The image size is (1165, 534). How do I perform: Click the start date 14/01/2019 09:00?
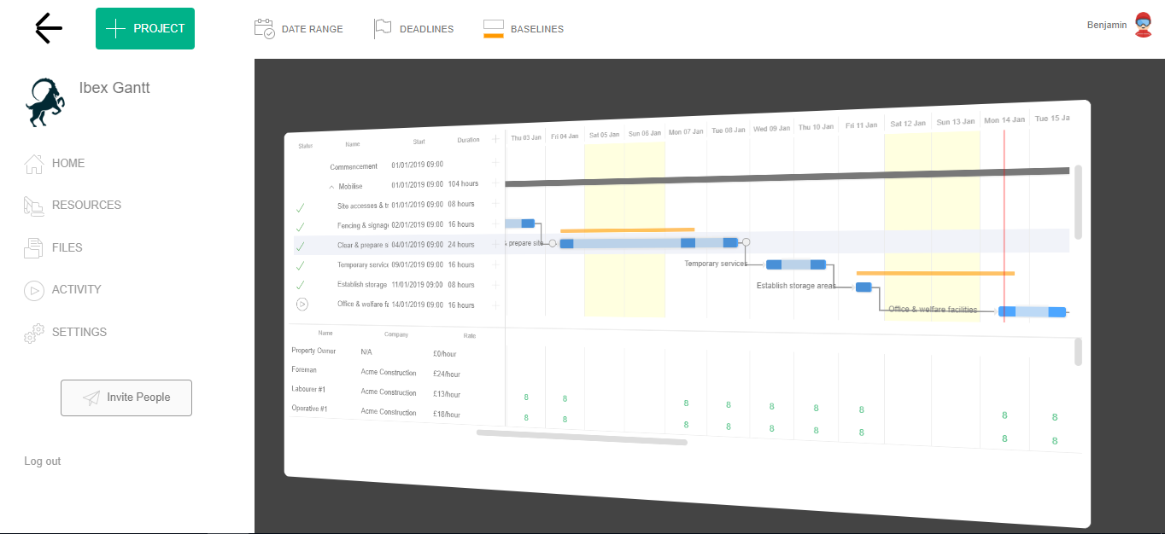click(417, 305)
